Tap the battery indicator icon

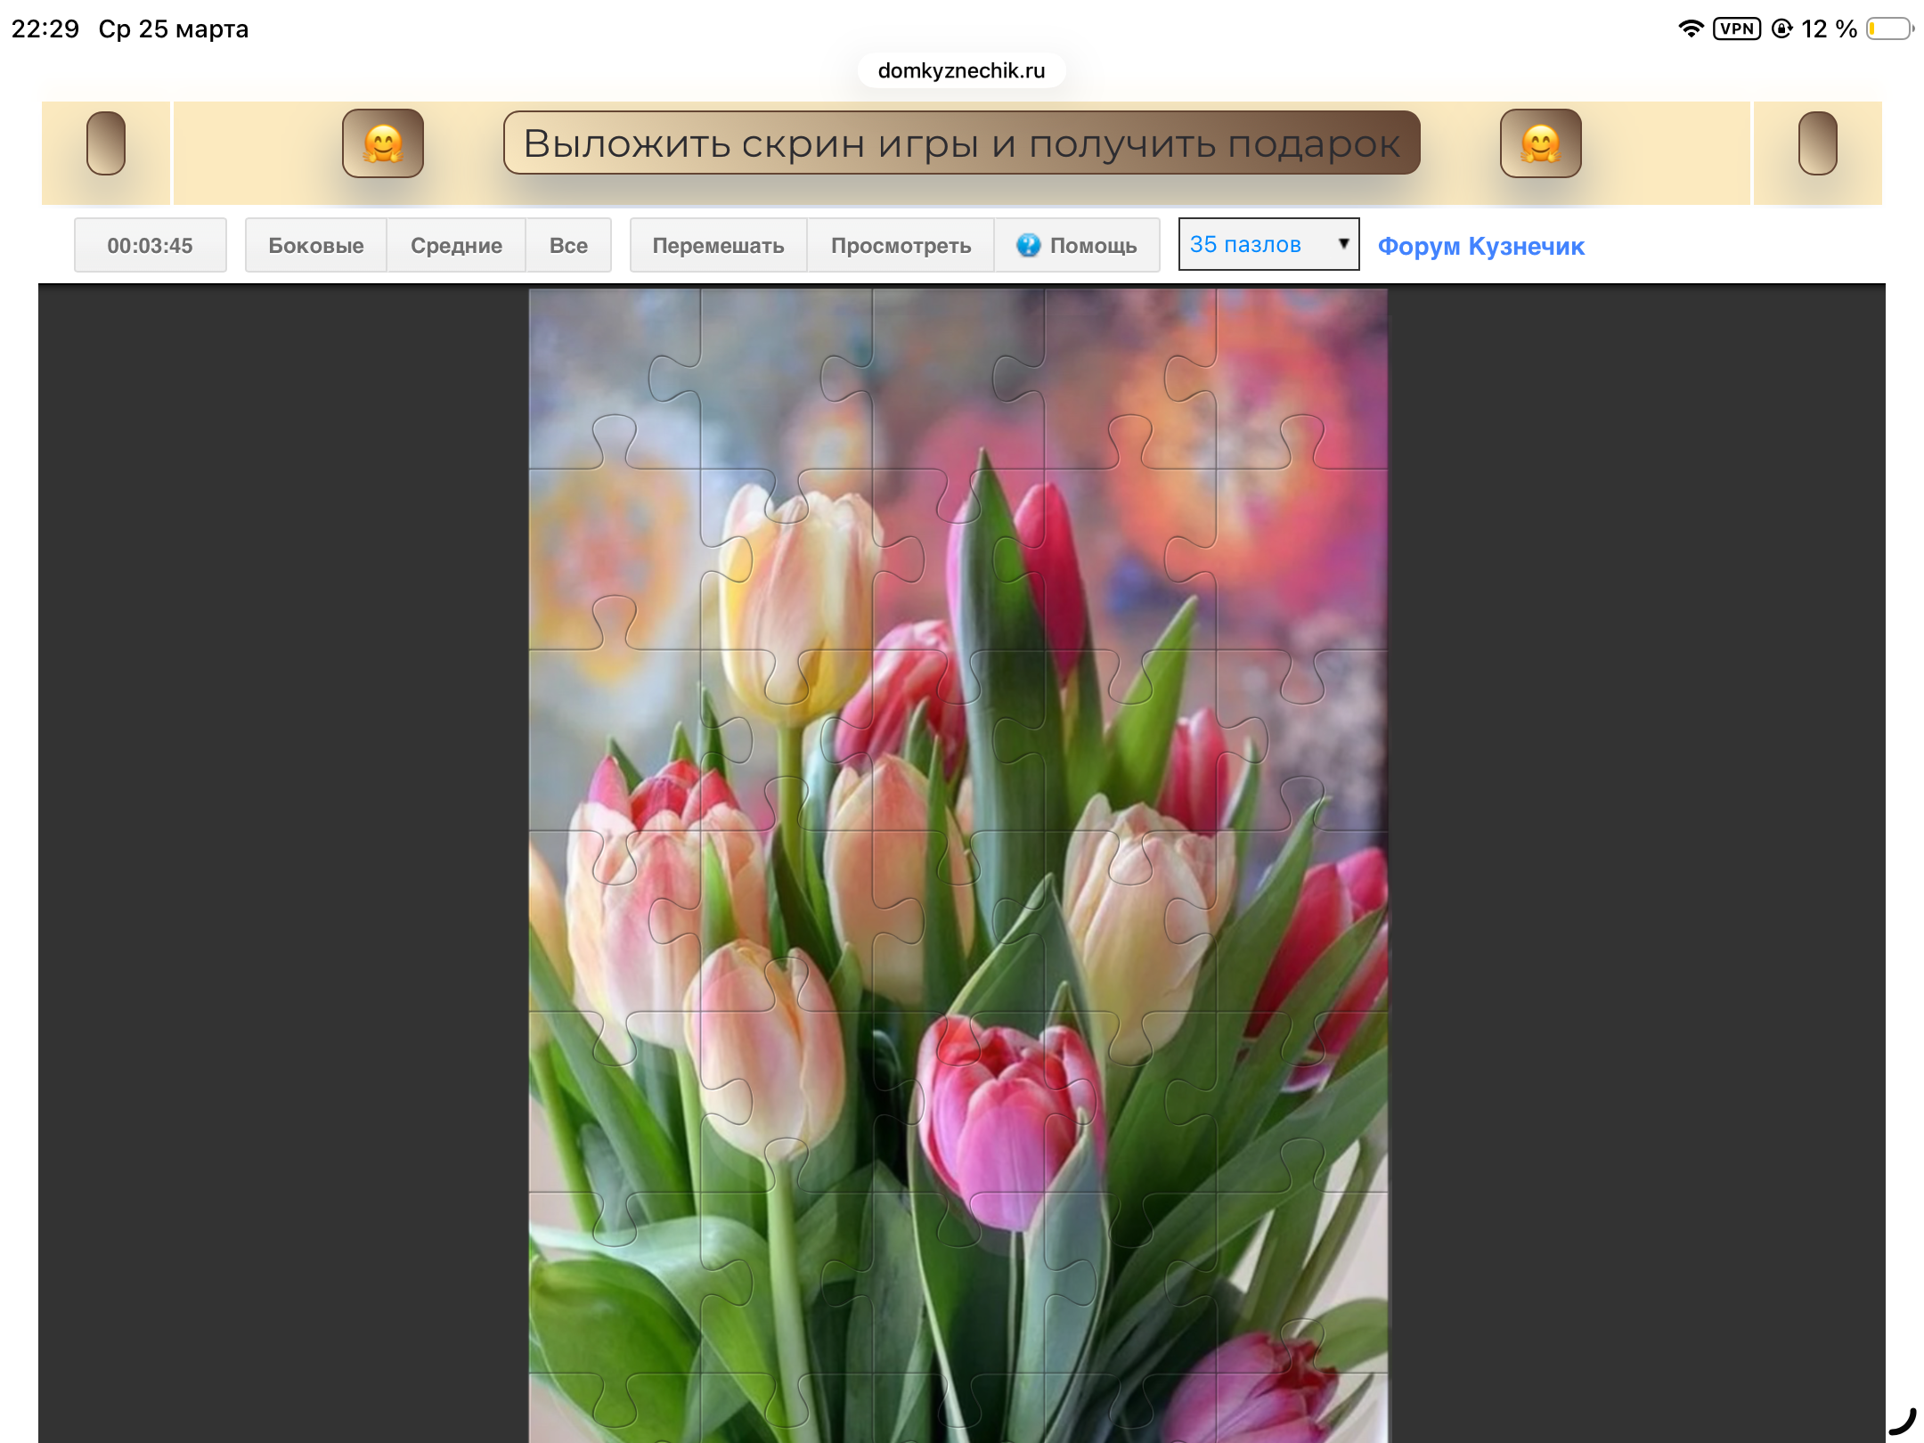click(x=1888, y=29)
